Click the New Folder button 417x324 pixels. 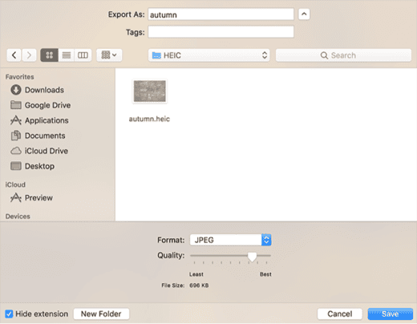pos(101,314)
